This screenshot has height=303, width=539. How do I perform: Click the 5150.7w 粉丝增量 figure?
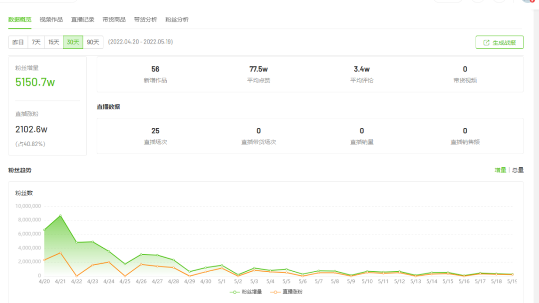point(35,82)
